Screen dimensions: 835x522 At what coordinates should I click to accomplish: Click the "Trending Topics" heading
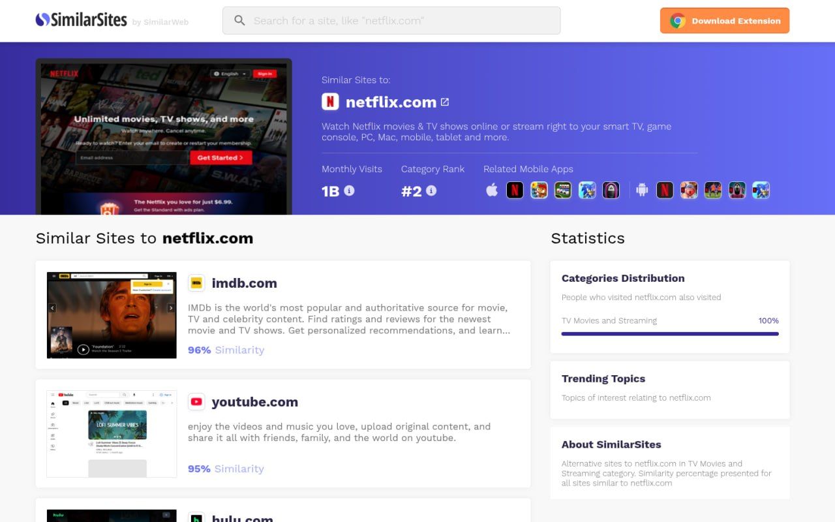(603, 378)
